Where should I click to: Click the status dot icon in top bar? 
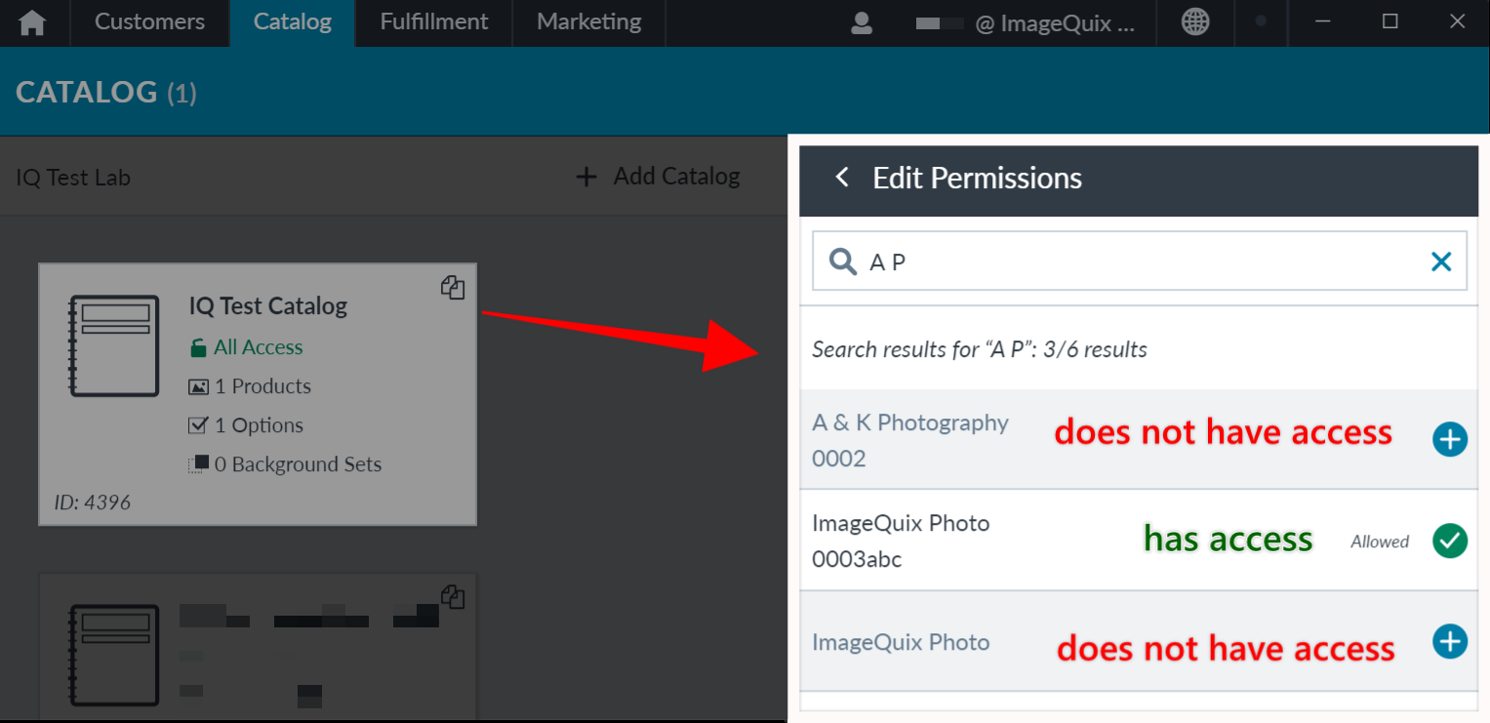[x=1261, y=22]
